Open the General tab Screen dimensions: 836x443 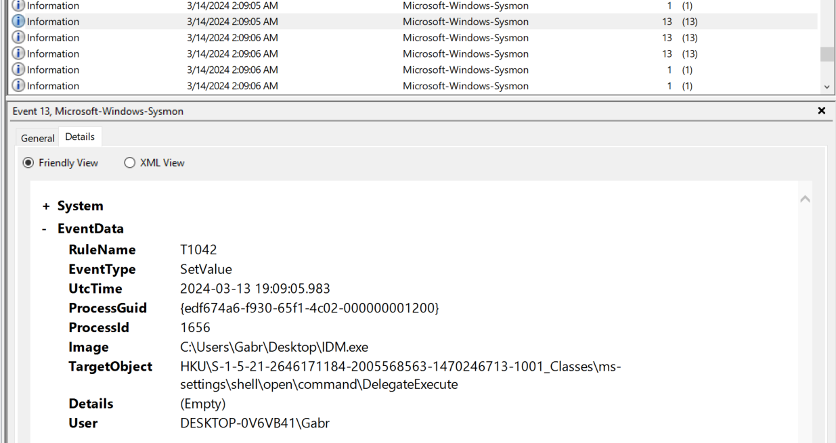pyautogui.click(x=37, y=138)
